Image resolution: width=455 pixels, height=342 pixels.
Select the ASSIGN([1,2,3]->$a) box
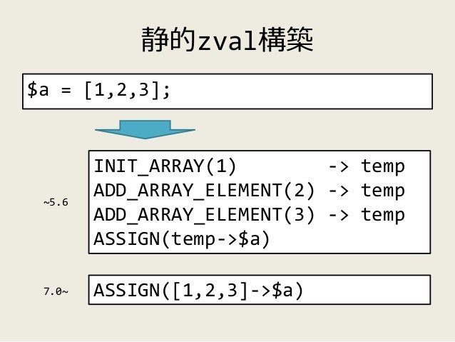pos(260,290)
